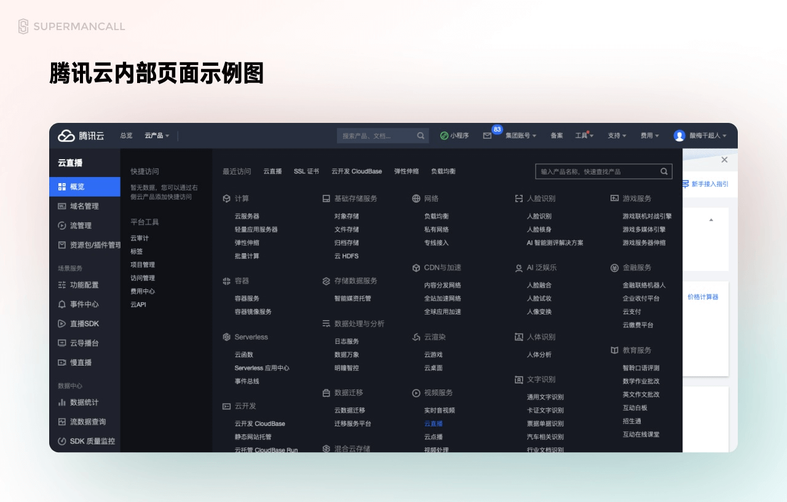The height and width of the screenshot is (502, 787).
Task: Open 日志服务 product link
Action: (x=347, y=341)
